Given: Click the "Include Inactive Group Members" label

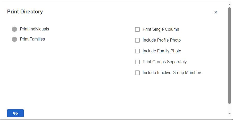Looking at the screenshot, I should click(x=172, y=73).
